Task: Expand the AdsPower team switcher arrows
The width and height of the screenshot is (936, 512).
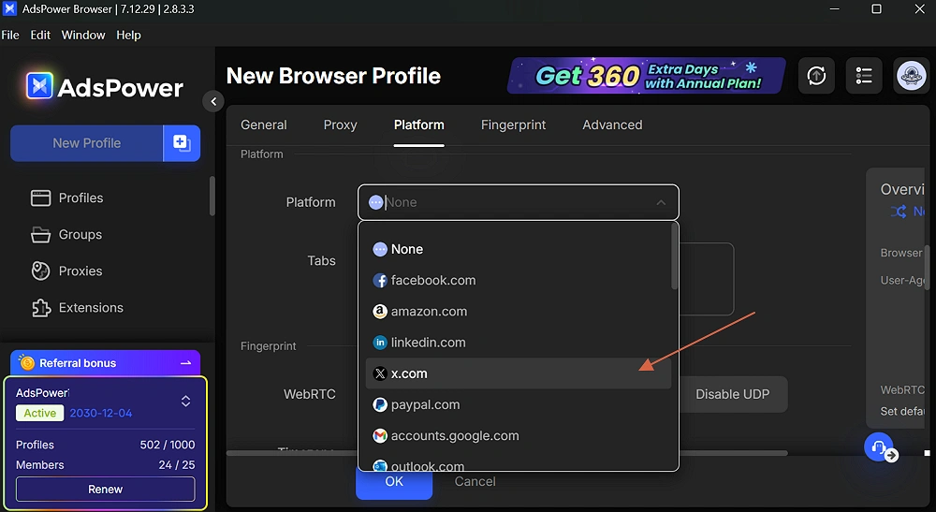Action: point(185,401)
